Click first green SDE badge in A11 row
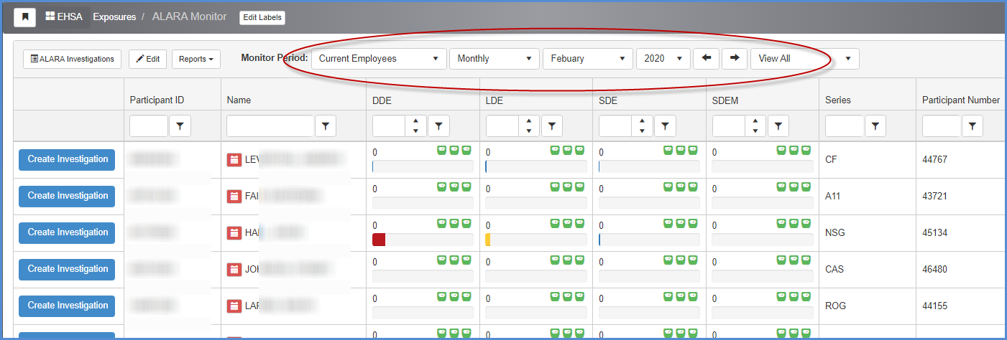The height and width of the screenshot is (340, 1007). [x=670, y=186]
